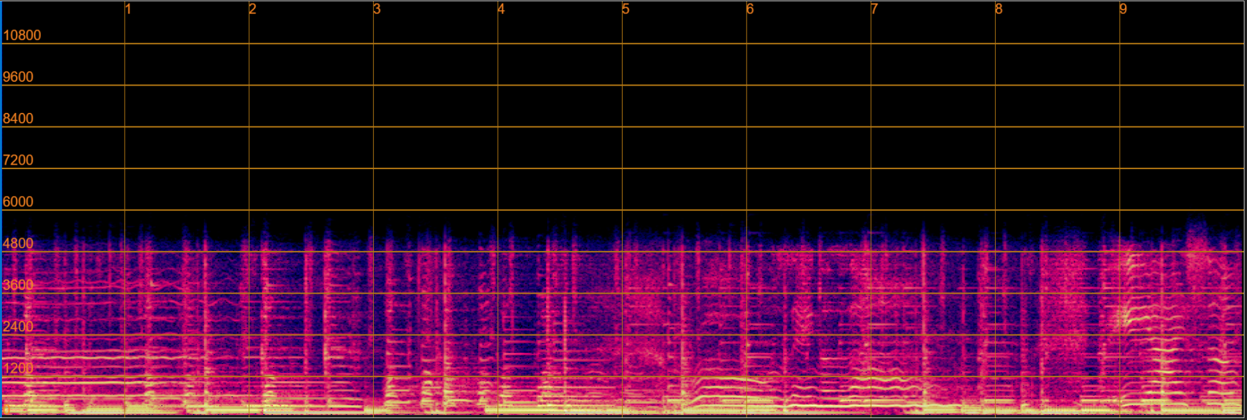This screenshot has width=1247, height=420.
Task: Select the 3 second marker on the time axis
Action: click(377, 9)
